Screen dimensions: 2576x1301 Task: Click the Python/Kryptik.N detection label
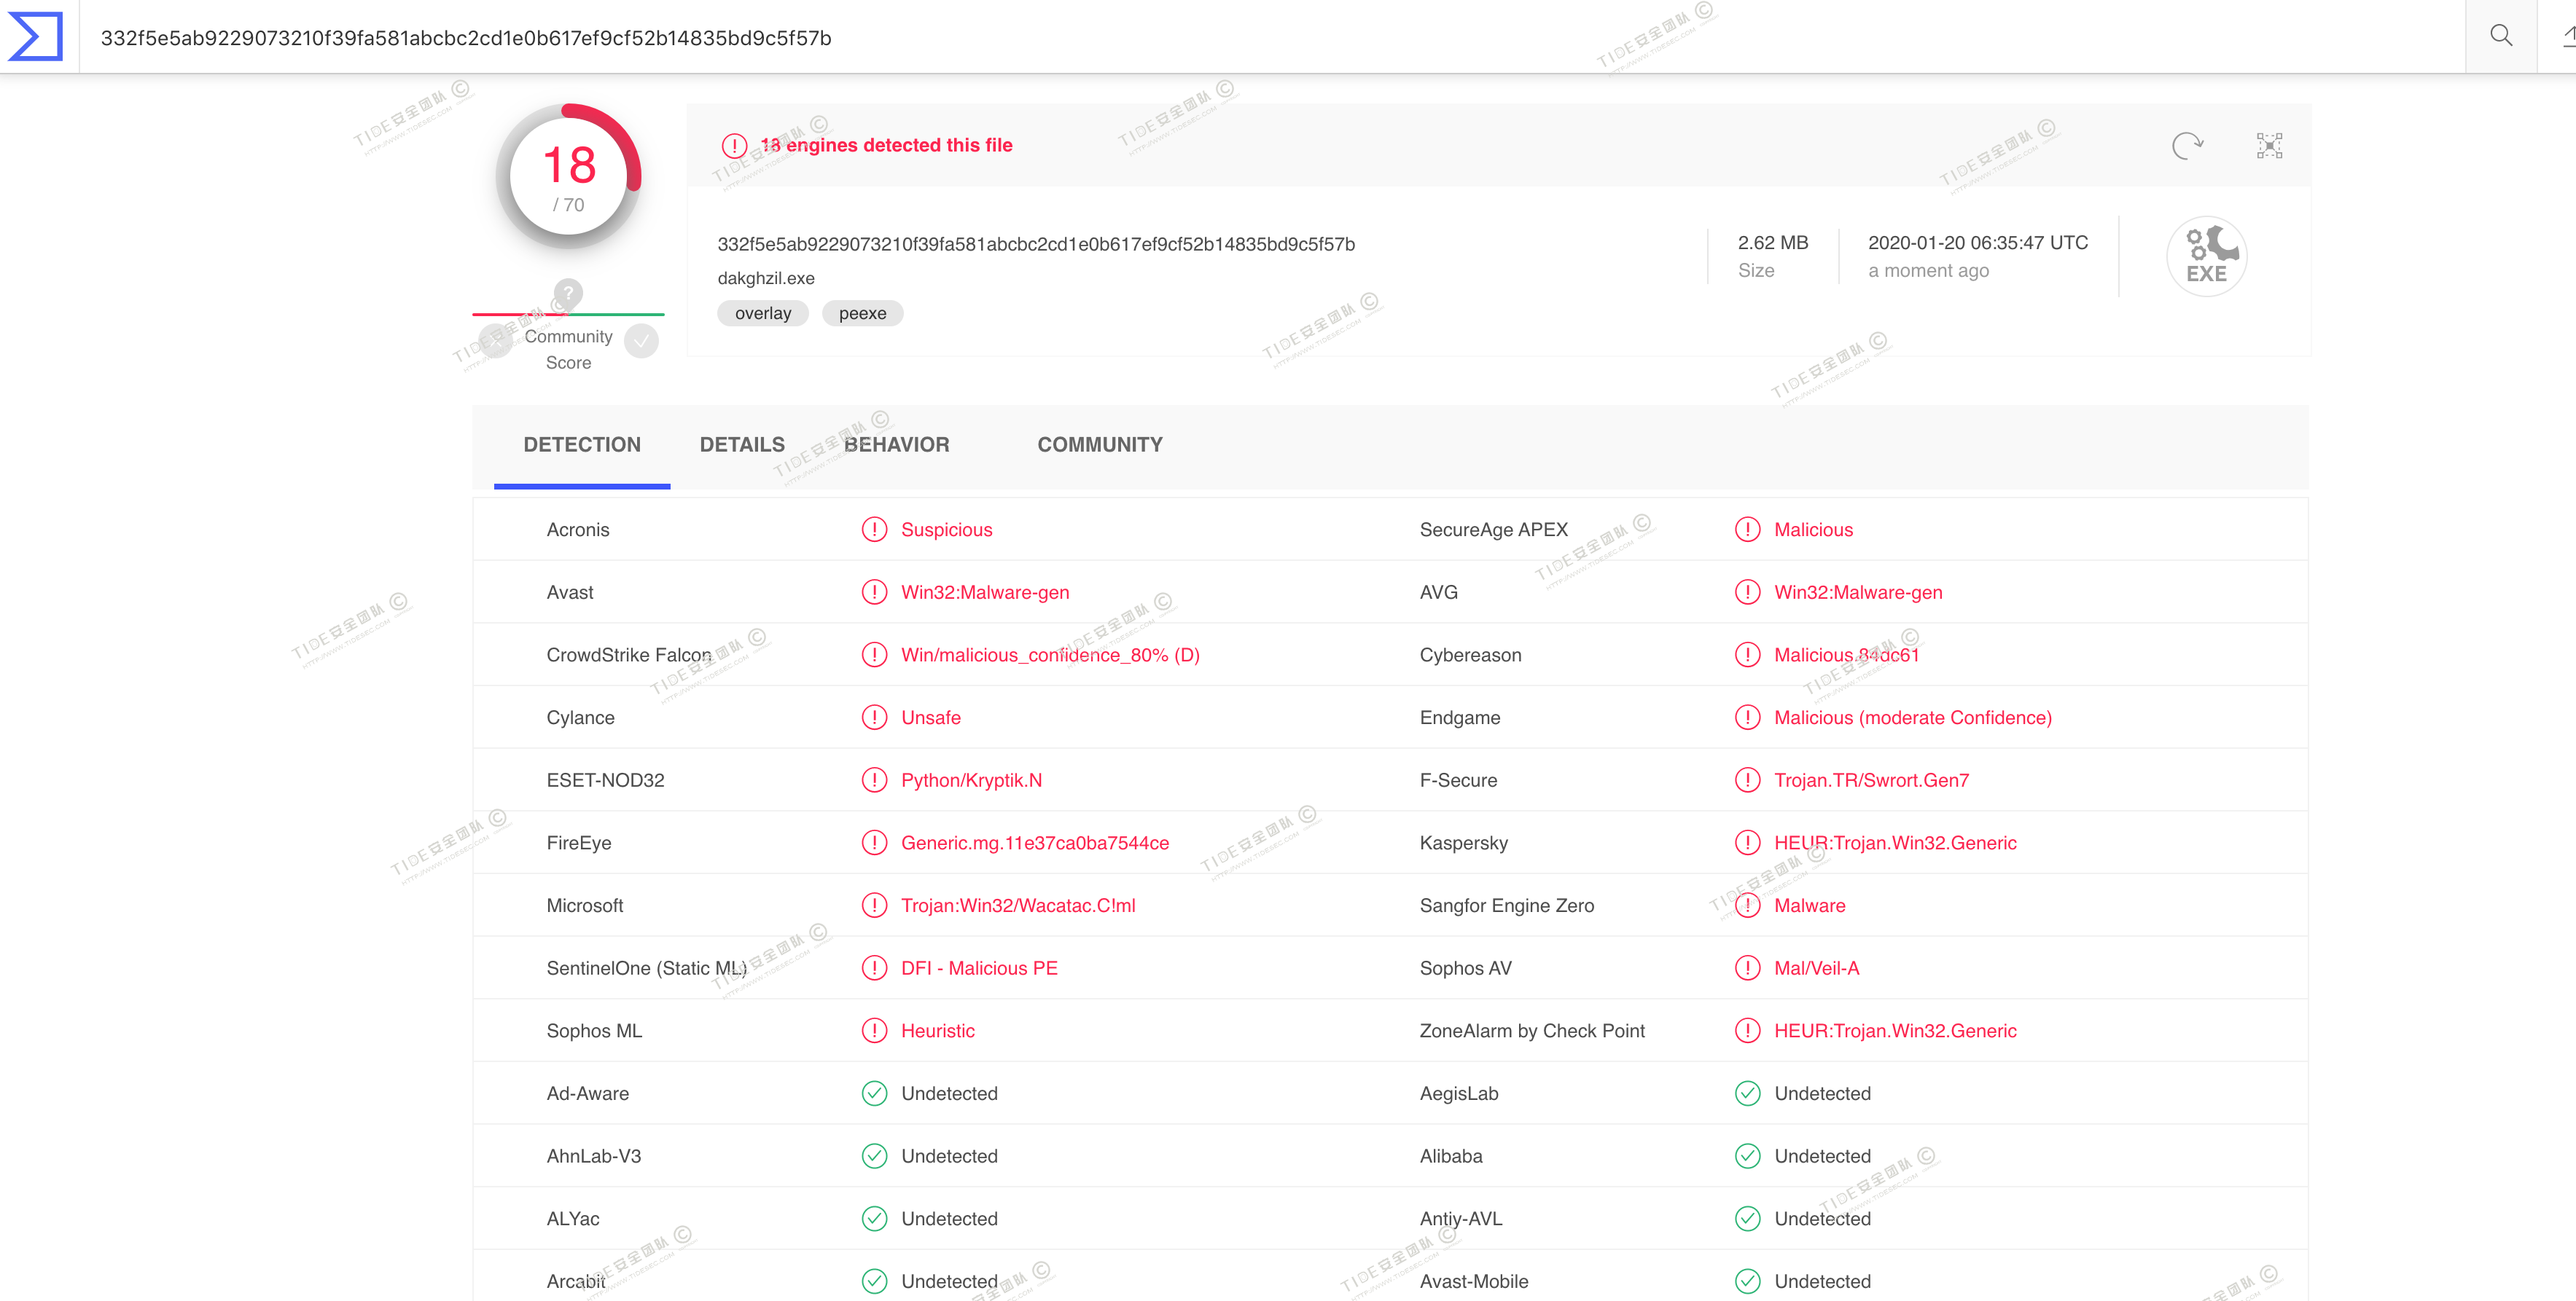(x=971, y=780)
